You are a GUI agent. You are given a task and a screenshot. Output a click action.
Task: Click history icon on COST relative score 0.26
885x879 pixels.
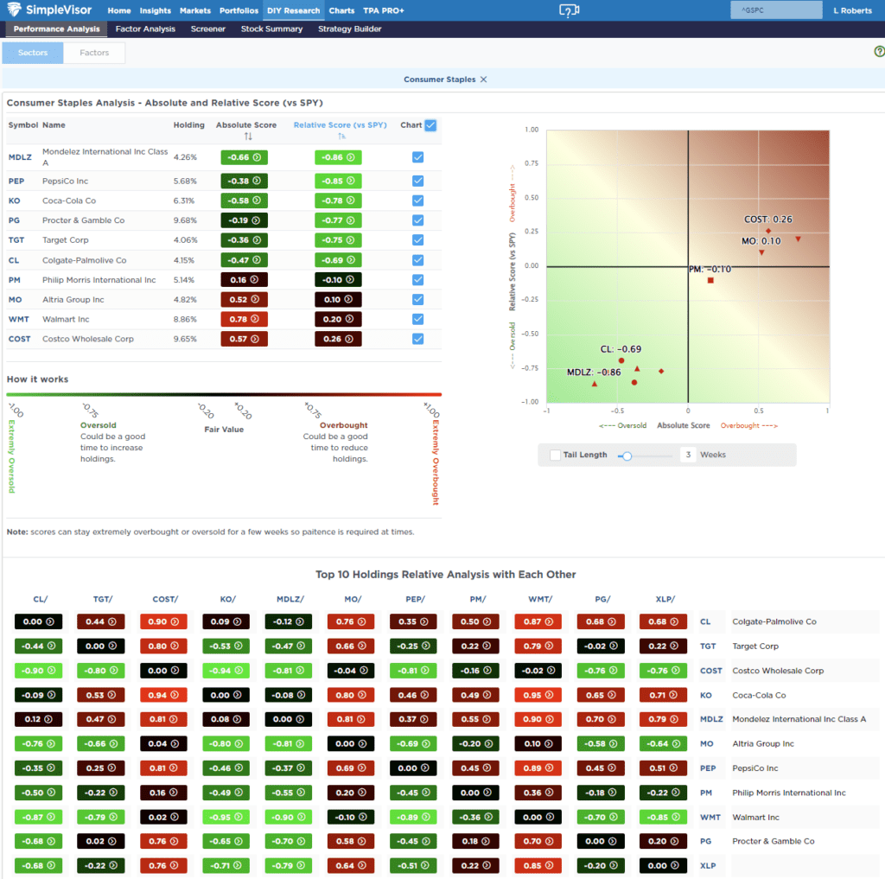pos(349,339)
